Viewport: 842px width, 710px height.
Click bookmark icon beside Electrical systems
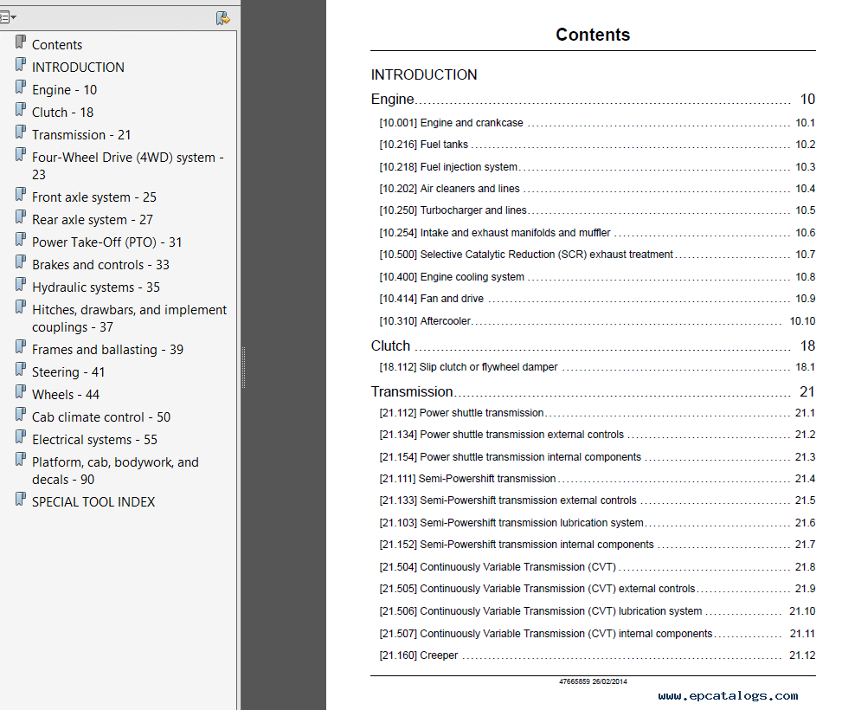(21, 437)
